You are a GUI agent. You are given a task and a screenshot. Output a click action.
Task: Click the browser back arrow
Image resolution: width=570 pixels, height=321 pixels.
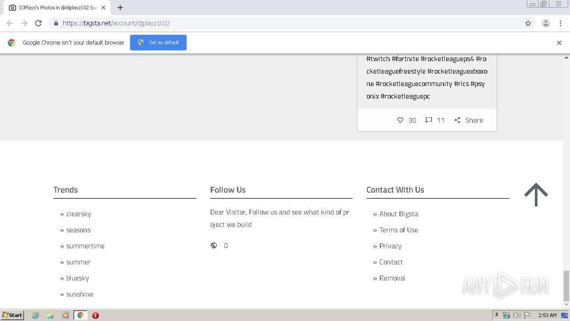coord(10,23)
